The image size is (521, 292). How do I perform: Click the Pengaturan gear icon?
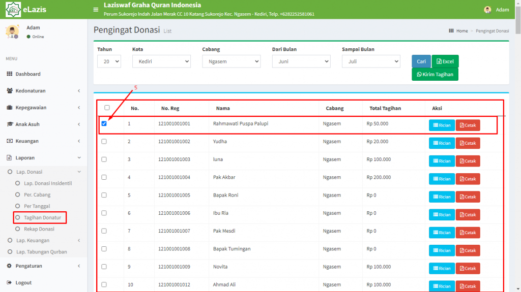tap(9, 266)
